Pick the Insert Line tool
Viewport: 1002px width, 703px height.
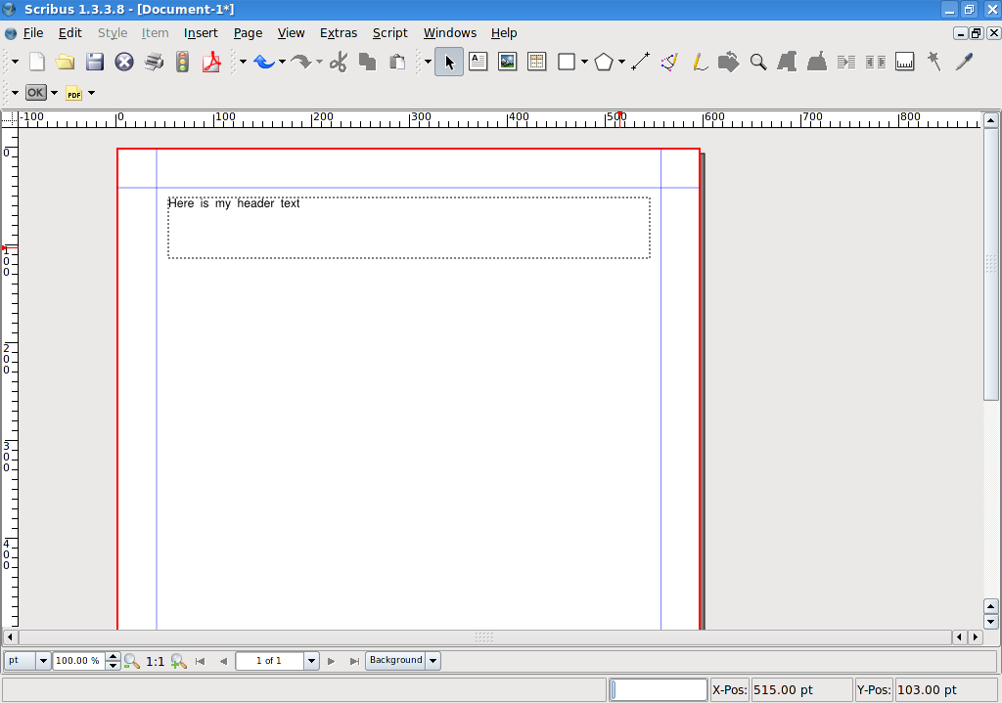click(x=640, y=62)
